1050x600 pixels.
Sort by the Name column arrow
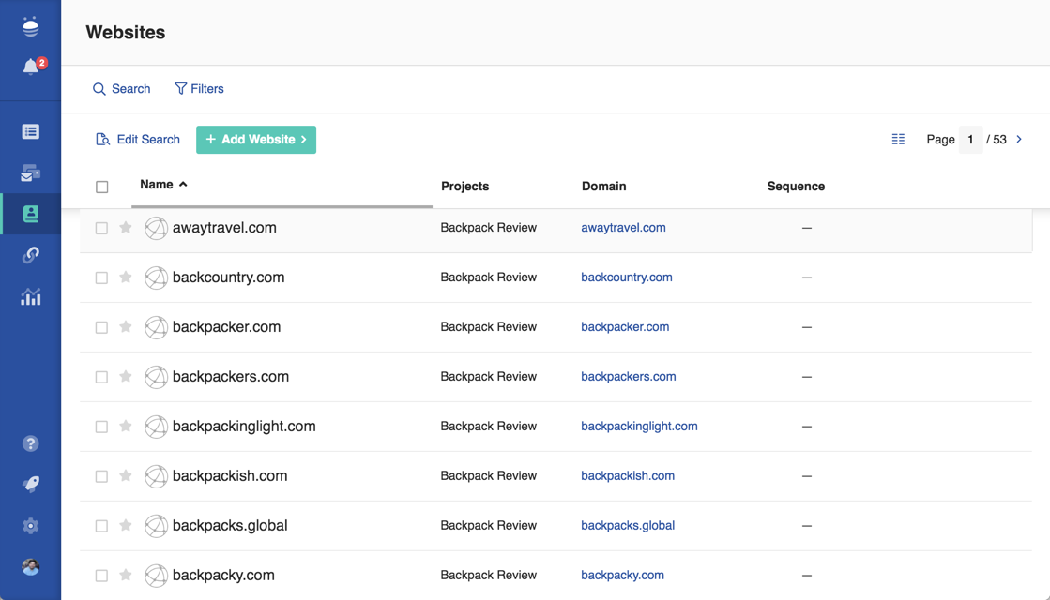(x=183, y=185)
